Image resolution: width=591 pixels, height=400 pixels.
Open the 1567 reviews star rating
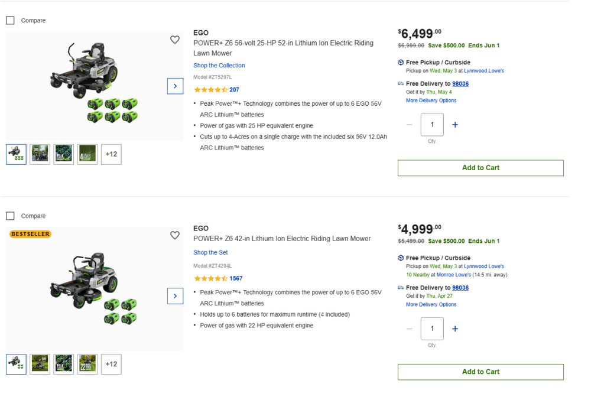[x=218, y=278]
